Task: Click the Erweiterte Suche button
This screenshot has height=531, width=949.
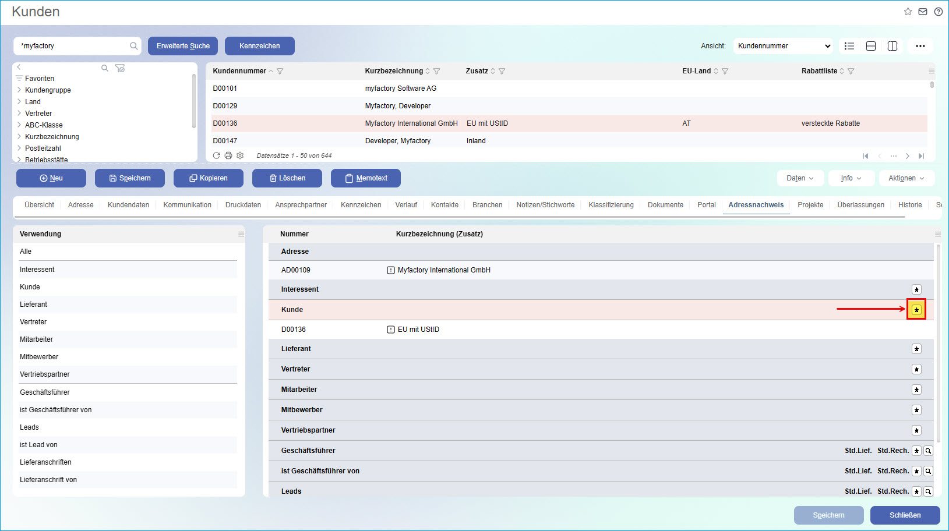Action: click(183, 46)
